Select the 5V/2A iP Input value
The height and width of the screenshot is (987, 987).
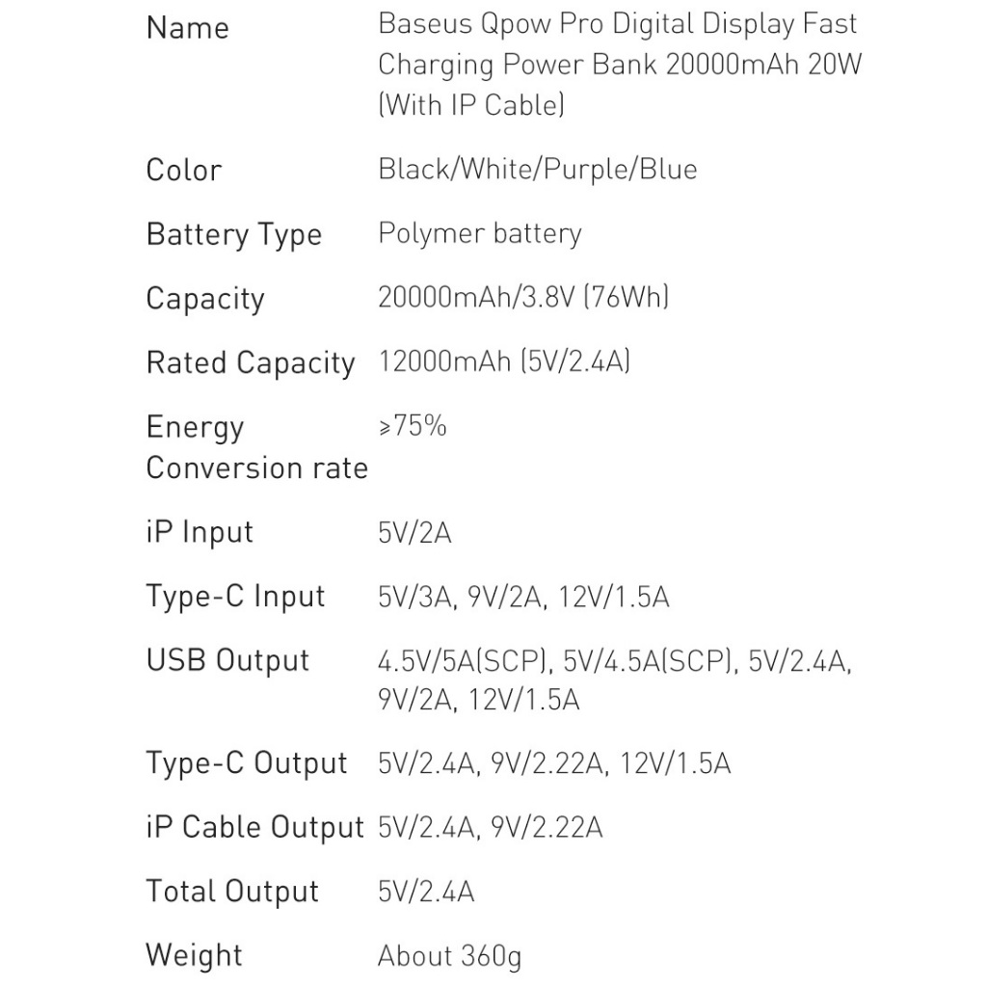click(x=414, y=533)
